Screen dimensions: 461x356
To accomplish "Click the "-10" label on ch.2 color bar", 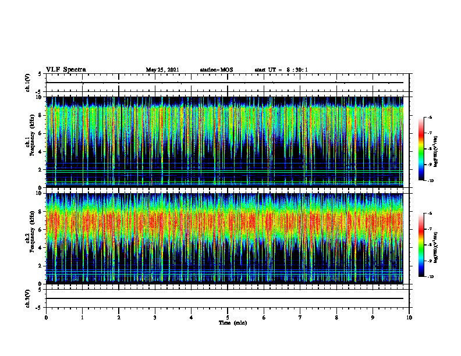I will [430, 277].
